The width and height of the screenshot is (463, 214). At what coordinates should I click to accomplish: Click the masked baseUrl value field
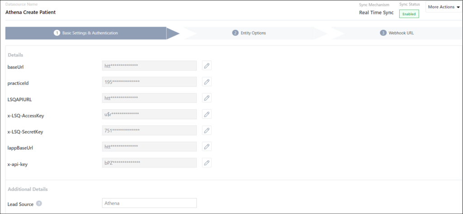(x=149, y=66)
